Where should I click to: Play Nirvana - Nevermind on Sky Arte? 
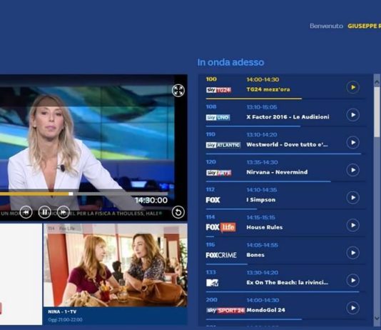[352, 170]
